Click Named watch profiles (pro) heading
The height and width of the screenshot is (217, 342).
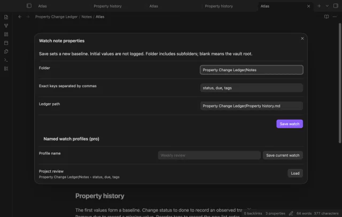71,139
